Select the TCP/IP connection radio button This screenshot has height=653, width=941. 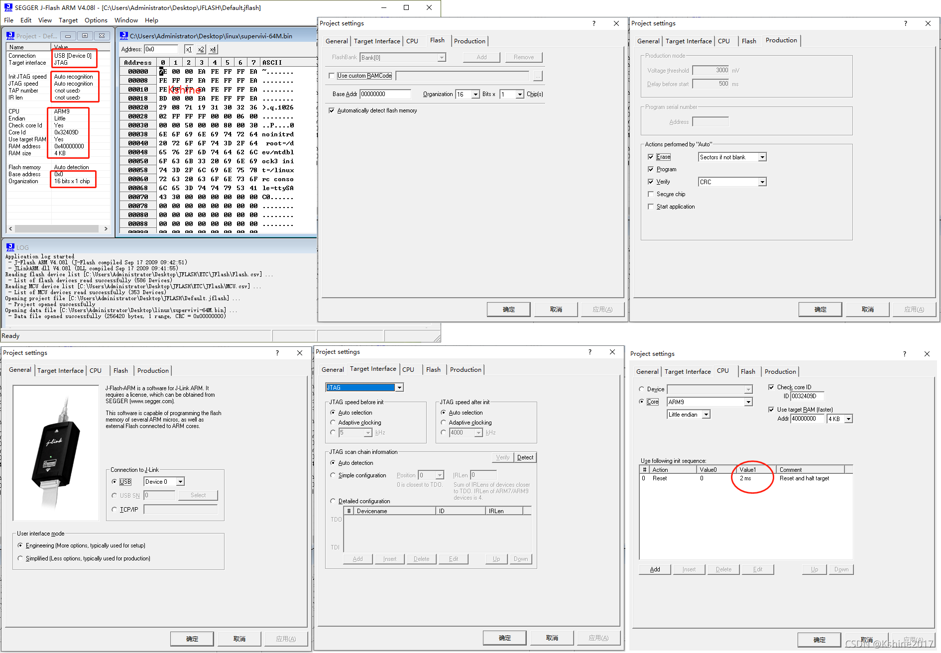tap(115, 510)
